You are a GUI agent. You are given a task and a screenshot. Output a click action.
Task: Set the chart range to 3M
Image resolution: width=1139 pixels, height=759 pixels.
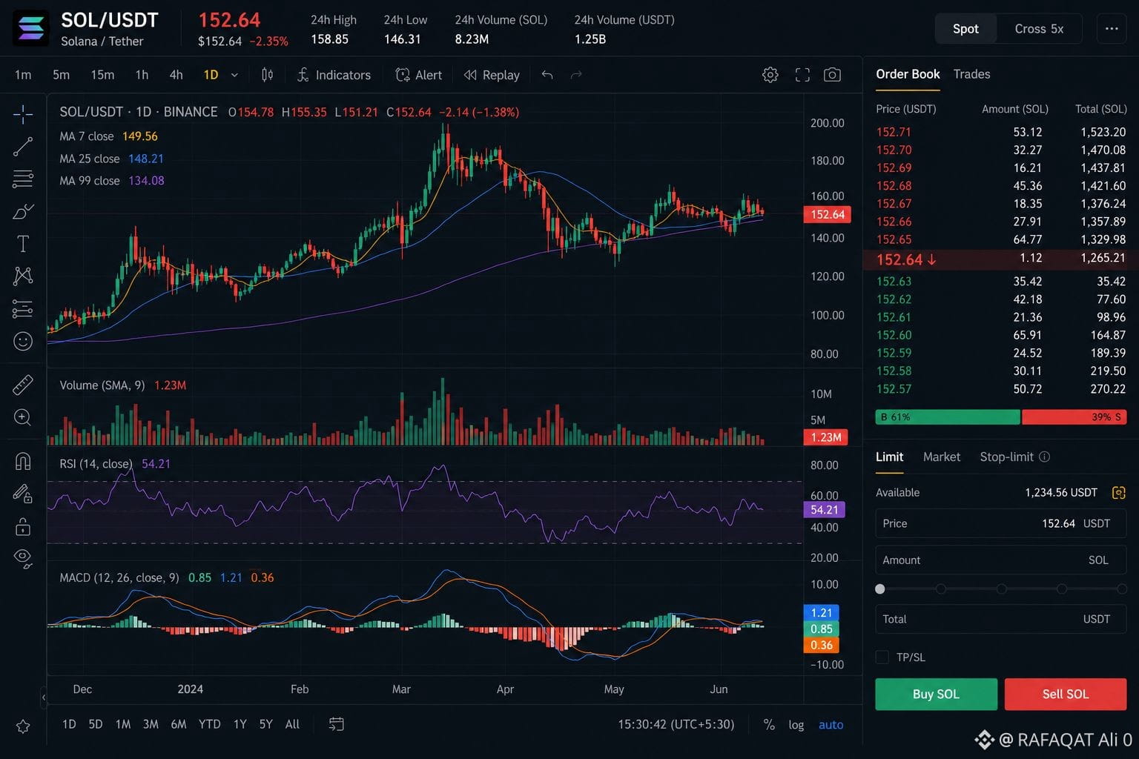151,724
